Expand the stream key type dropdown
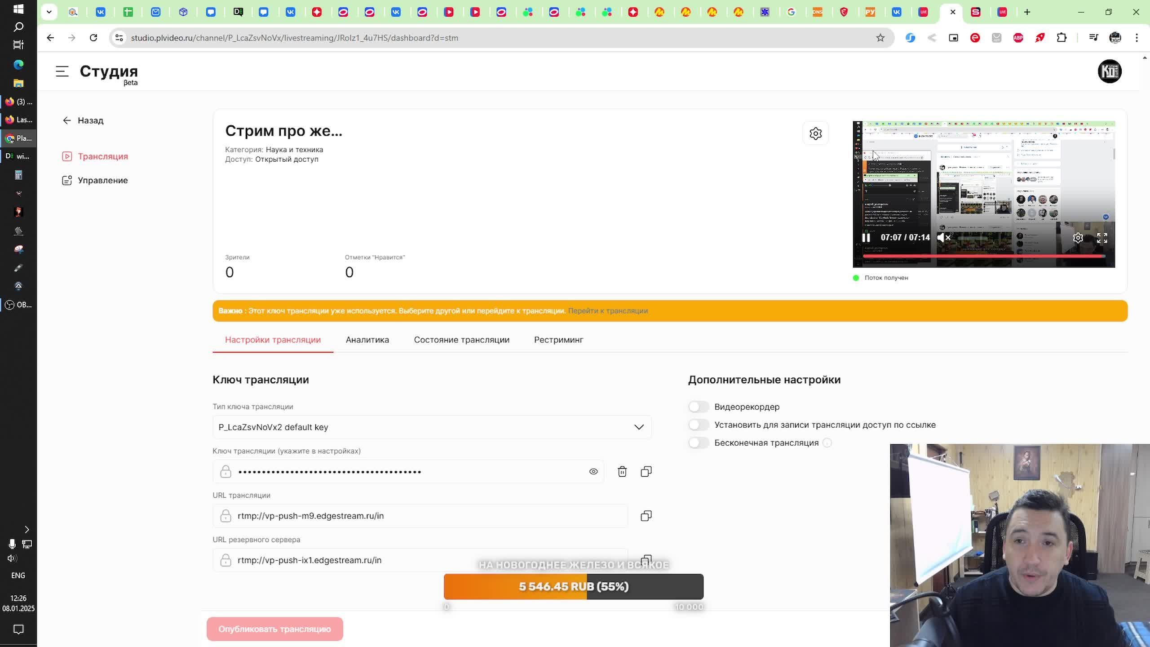Screen dimensions: 1150x647 [638, 427]
